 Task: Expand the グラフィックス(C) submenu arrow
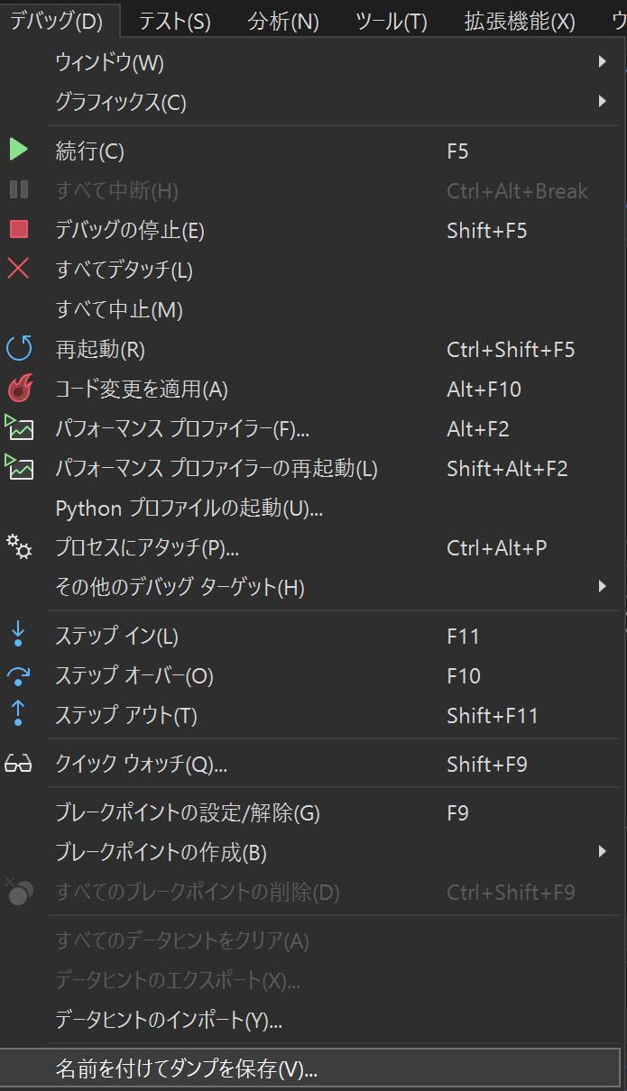pos(602,102)
